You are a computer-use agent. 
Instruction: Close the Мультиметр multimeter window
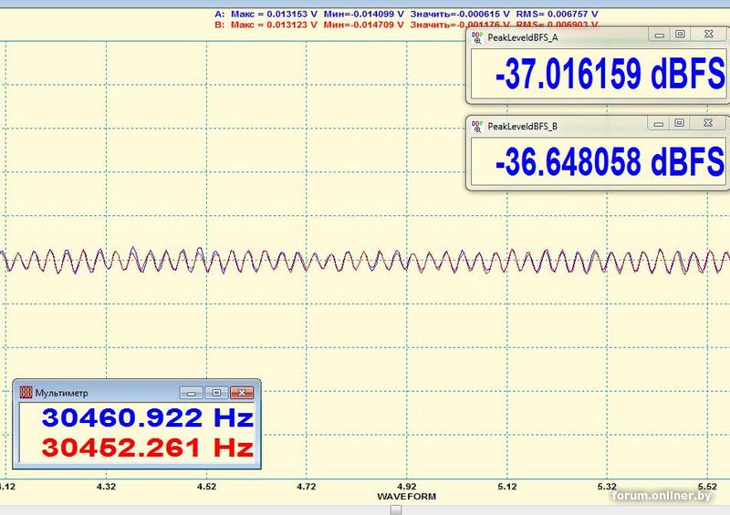click(241, 393)
